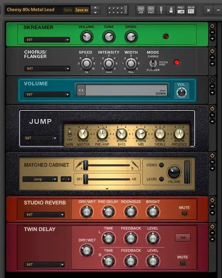Minimize the Volume module view
Image resolution: width=222 pixels, height=278 pixels.
click(212, 86)
